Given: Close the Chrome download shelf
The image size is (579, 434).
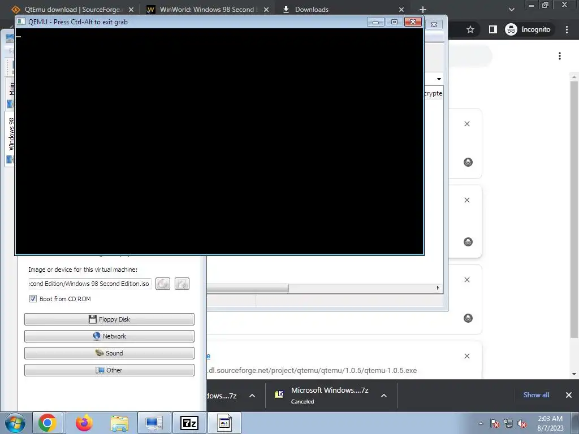Looking at the screenshot, I should click(x=569, y=395).
